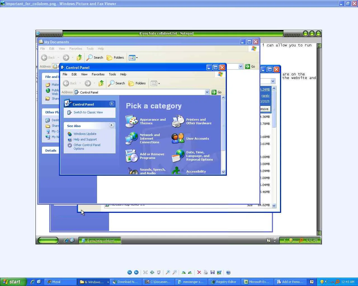Open the My Documents address bar dropdown

click(241, 66)
